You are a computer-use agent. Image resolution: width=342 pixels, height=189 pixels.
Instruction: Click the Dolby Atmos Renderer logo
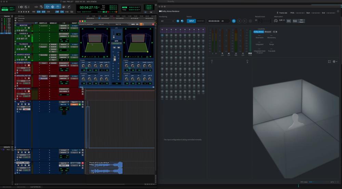click(x=160, y=11)
